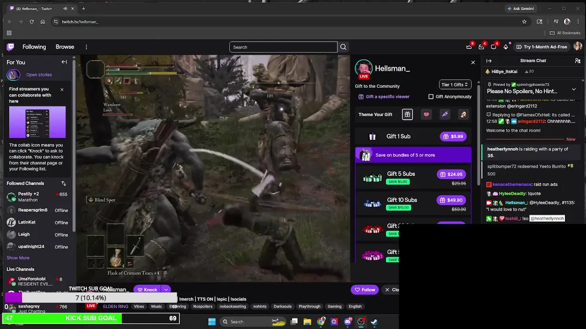Screen dimensions: 586x329
Task: Open upallnight24 channel entry
Action: click(37, 247)
